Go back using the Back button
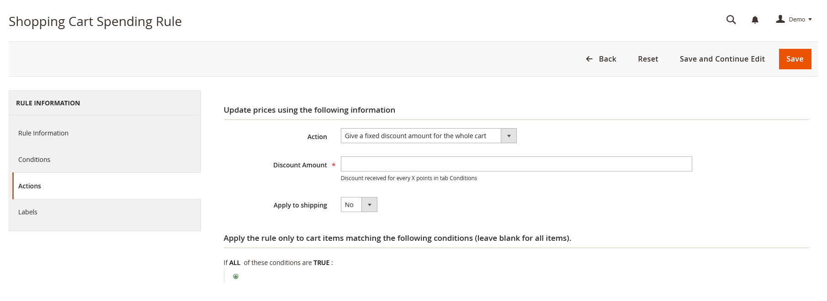This screenshot has width=827, height=301. pyautogui.click(x=601, y=59)
